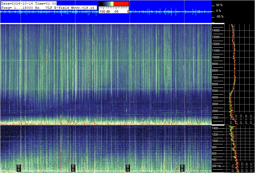Select the 50 % waveform amplitude label

219,5
